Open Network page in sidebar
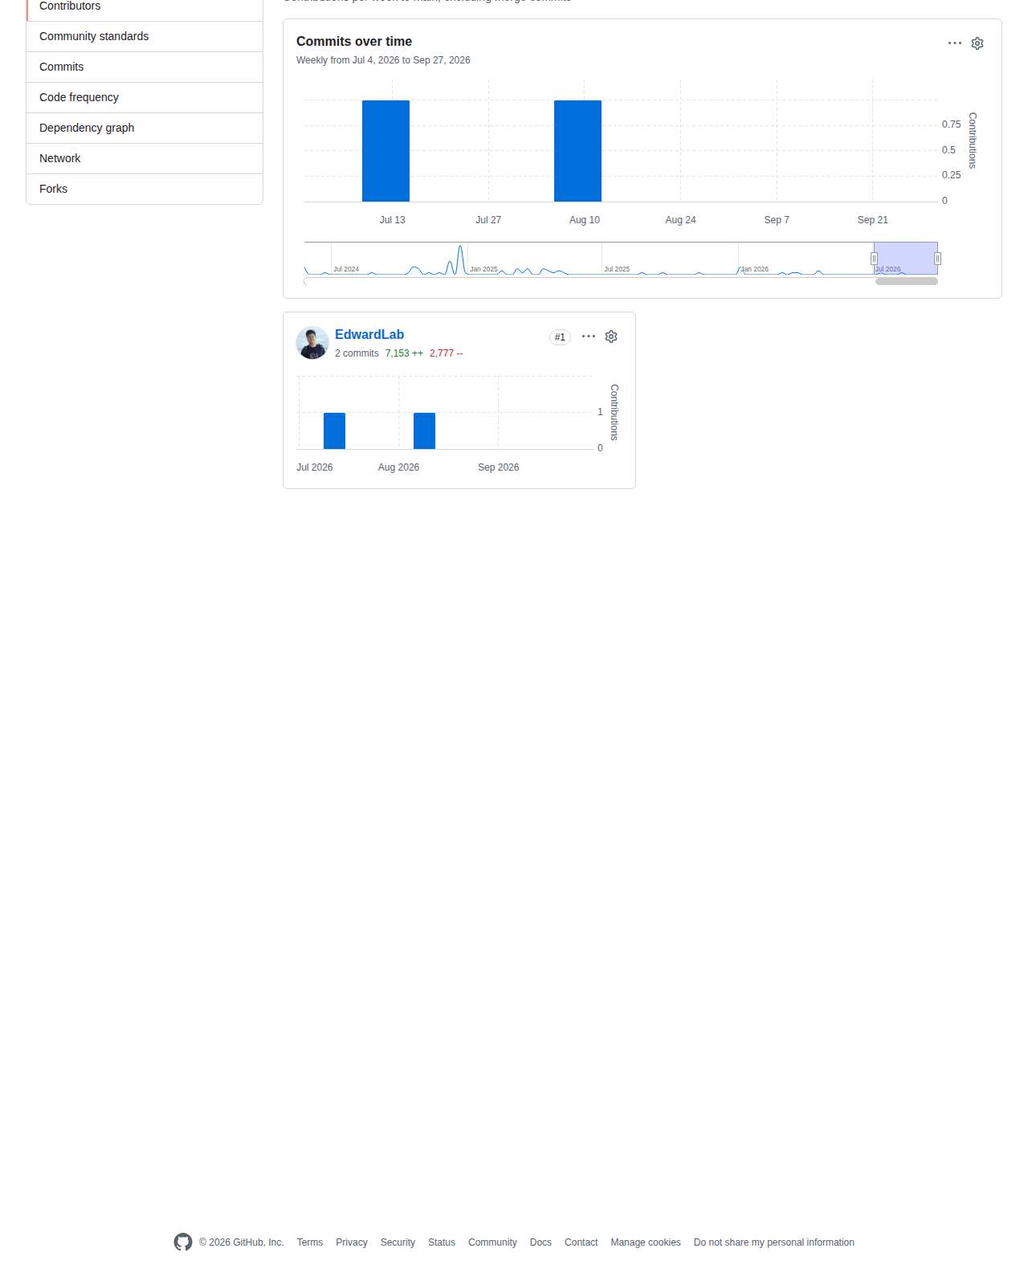 pyautogui.click(x=145, y=158)
